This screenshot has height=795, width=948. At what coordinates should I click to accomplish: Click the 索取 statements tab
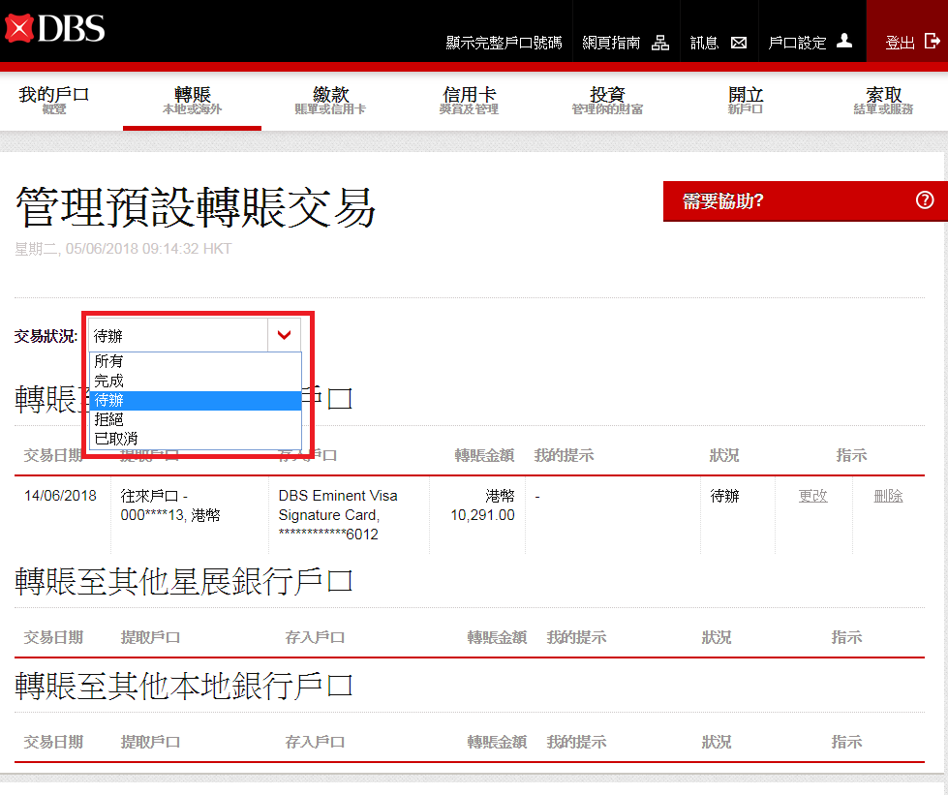click(x=883, y=100)
